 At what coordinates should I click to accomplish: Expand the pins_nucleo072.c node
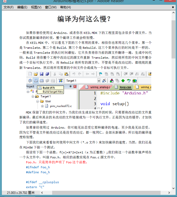[x=42, y=106]
